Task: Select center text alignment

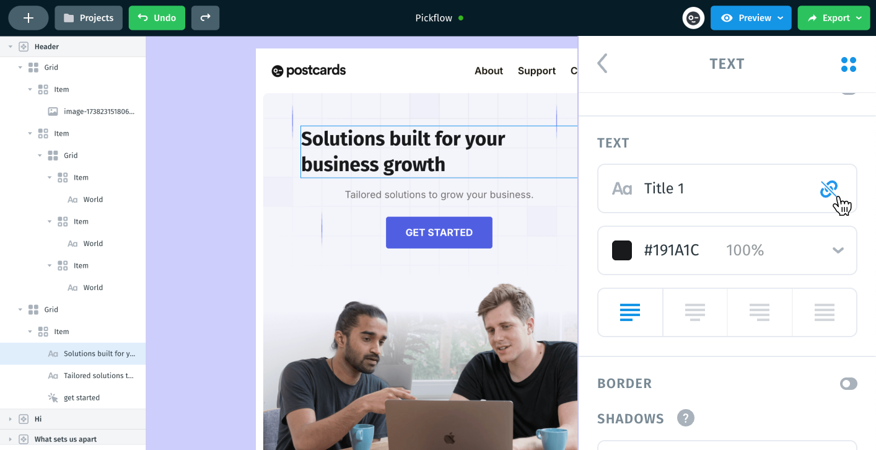Action: point(695,312)
